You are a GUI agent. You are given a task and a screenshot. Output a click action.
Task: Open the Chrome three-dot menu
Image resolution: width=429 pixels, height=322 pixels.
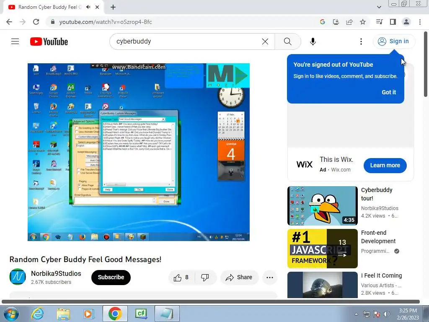tap(420, 22)
